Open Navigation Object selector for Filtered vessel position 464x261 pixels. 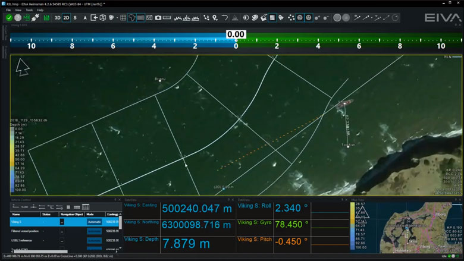pyautogui.click(x=62, y=231)
